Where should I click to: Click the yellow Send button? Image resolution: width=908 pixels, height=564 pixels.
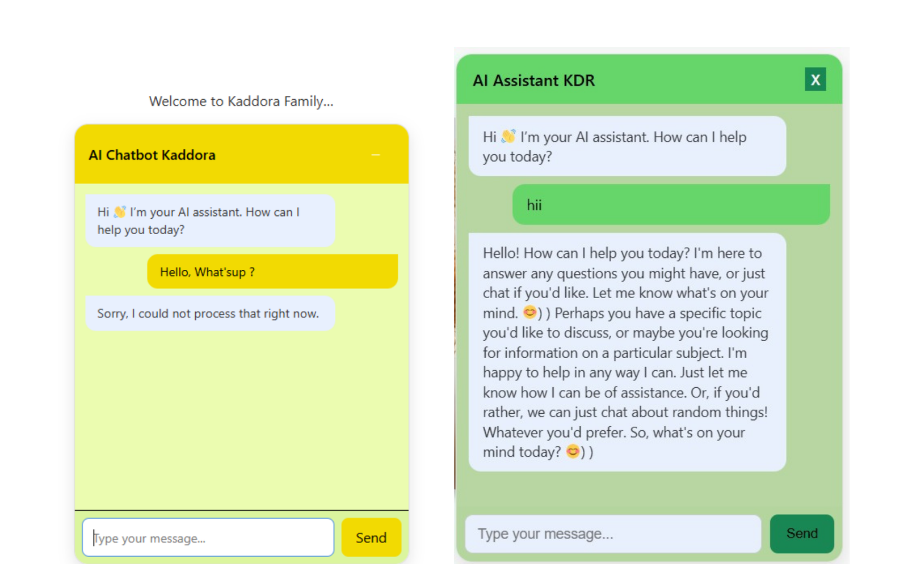(371, 537)
